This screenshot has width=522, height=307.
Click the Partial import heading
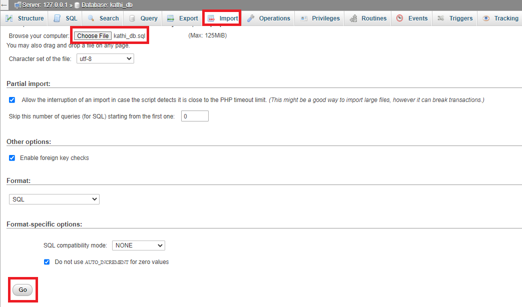29,84
